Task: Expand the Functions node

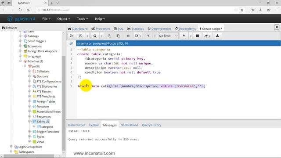Action: coord(29,106)
